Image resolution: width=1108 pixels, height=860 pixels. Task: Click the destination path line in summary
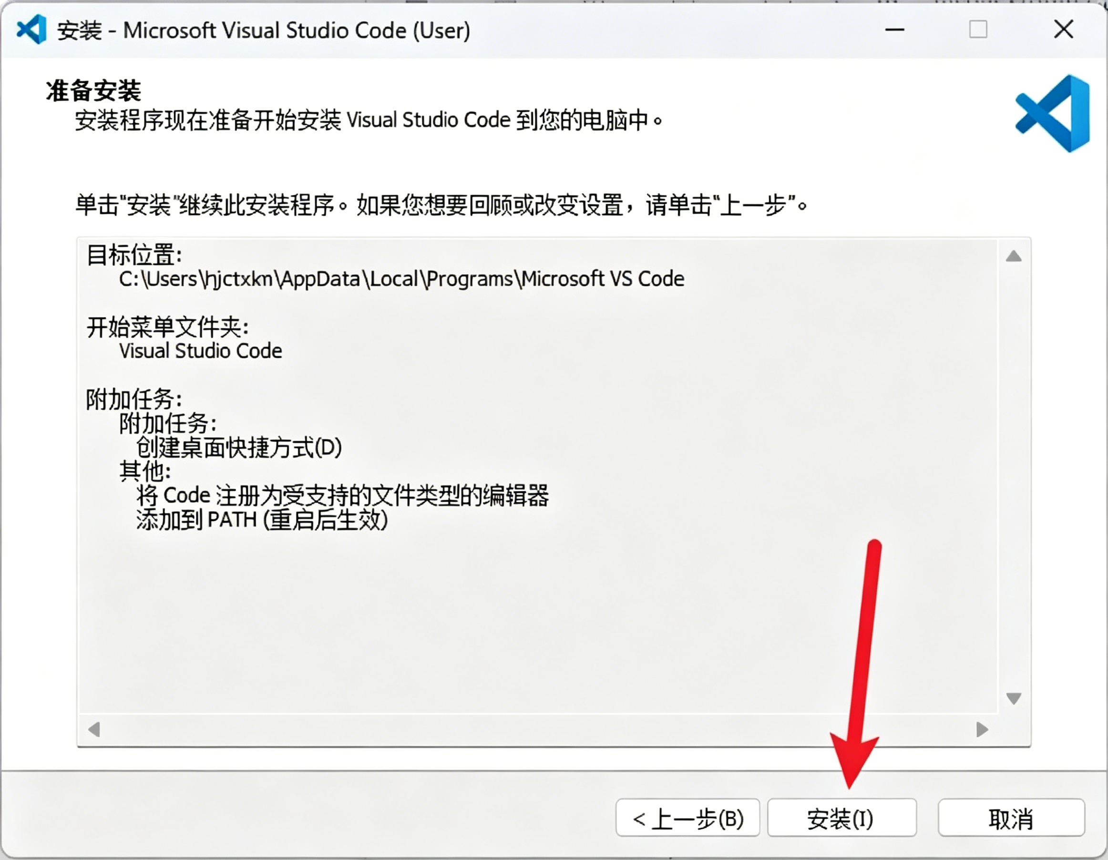click(x=401, y=279)
